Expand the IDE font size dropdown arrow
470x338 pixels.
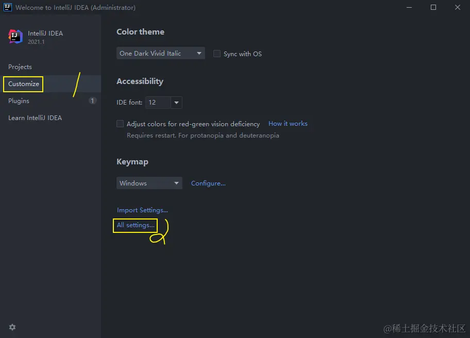(x=177, y=103)
